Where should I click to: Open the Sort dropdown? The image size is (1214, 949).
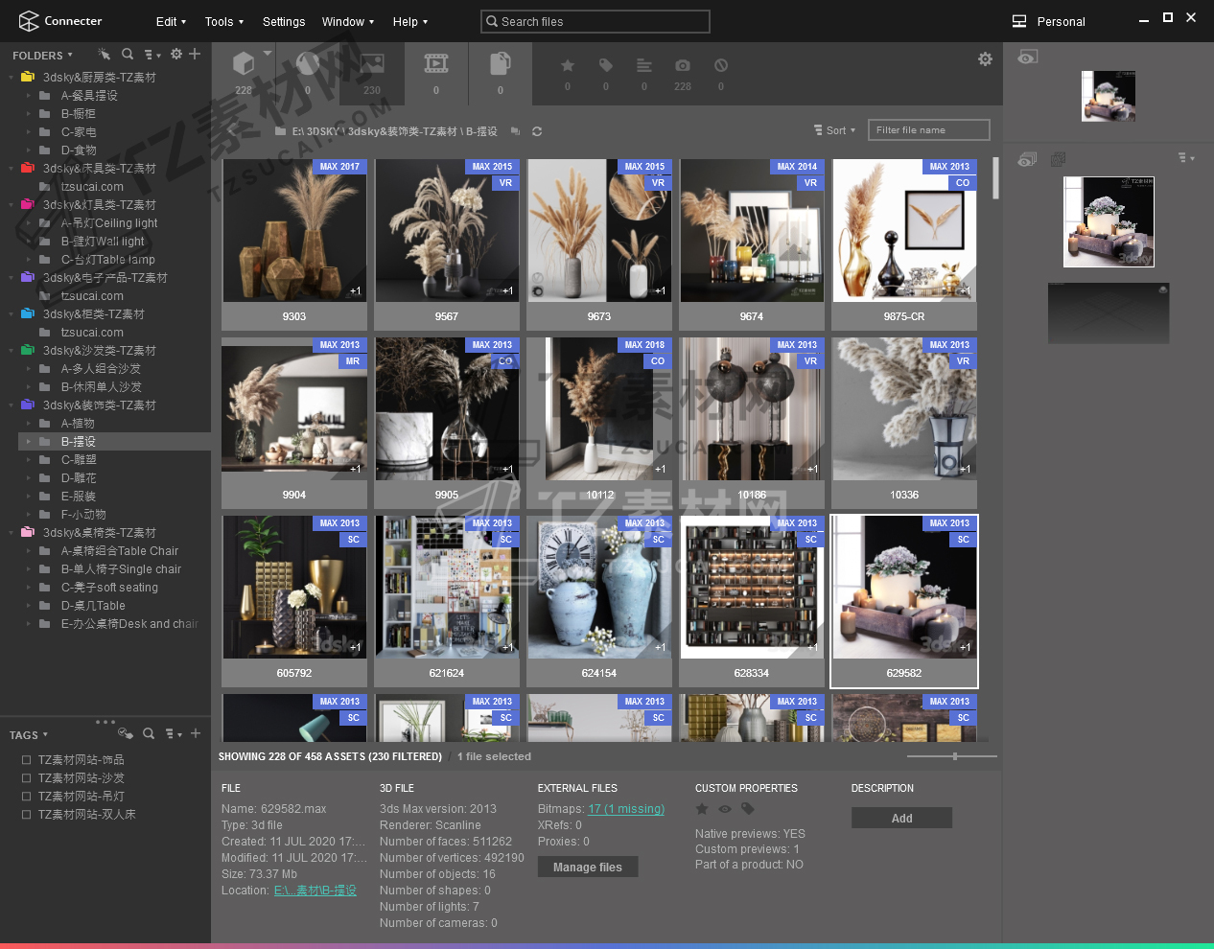[835, 130]
